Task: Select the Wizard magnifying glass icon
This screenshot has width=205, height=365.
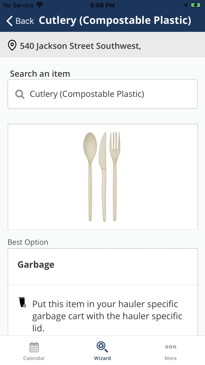Action: click(x=102, y=347)
